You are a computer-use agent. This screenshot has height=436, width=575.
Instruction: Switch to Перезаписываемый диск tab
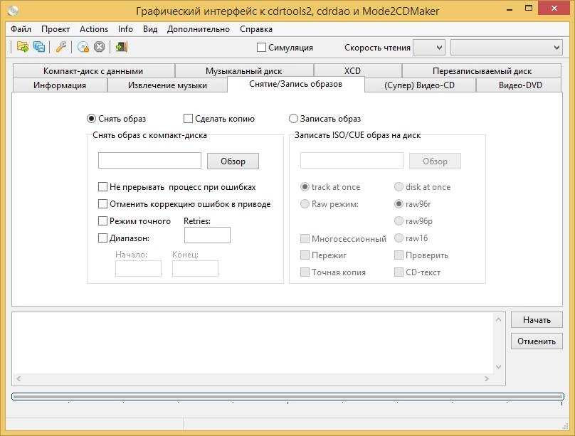[482, 70]
